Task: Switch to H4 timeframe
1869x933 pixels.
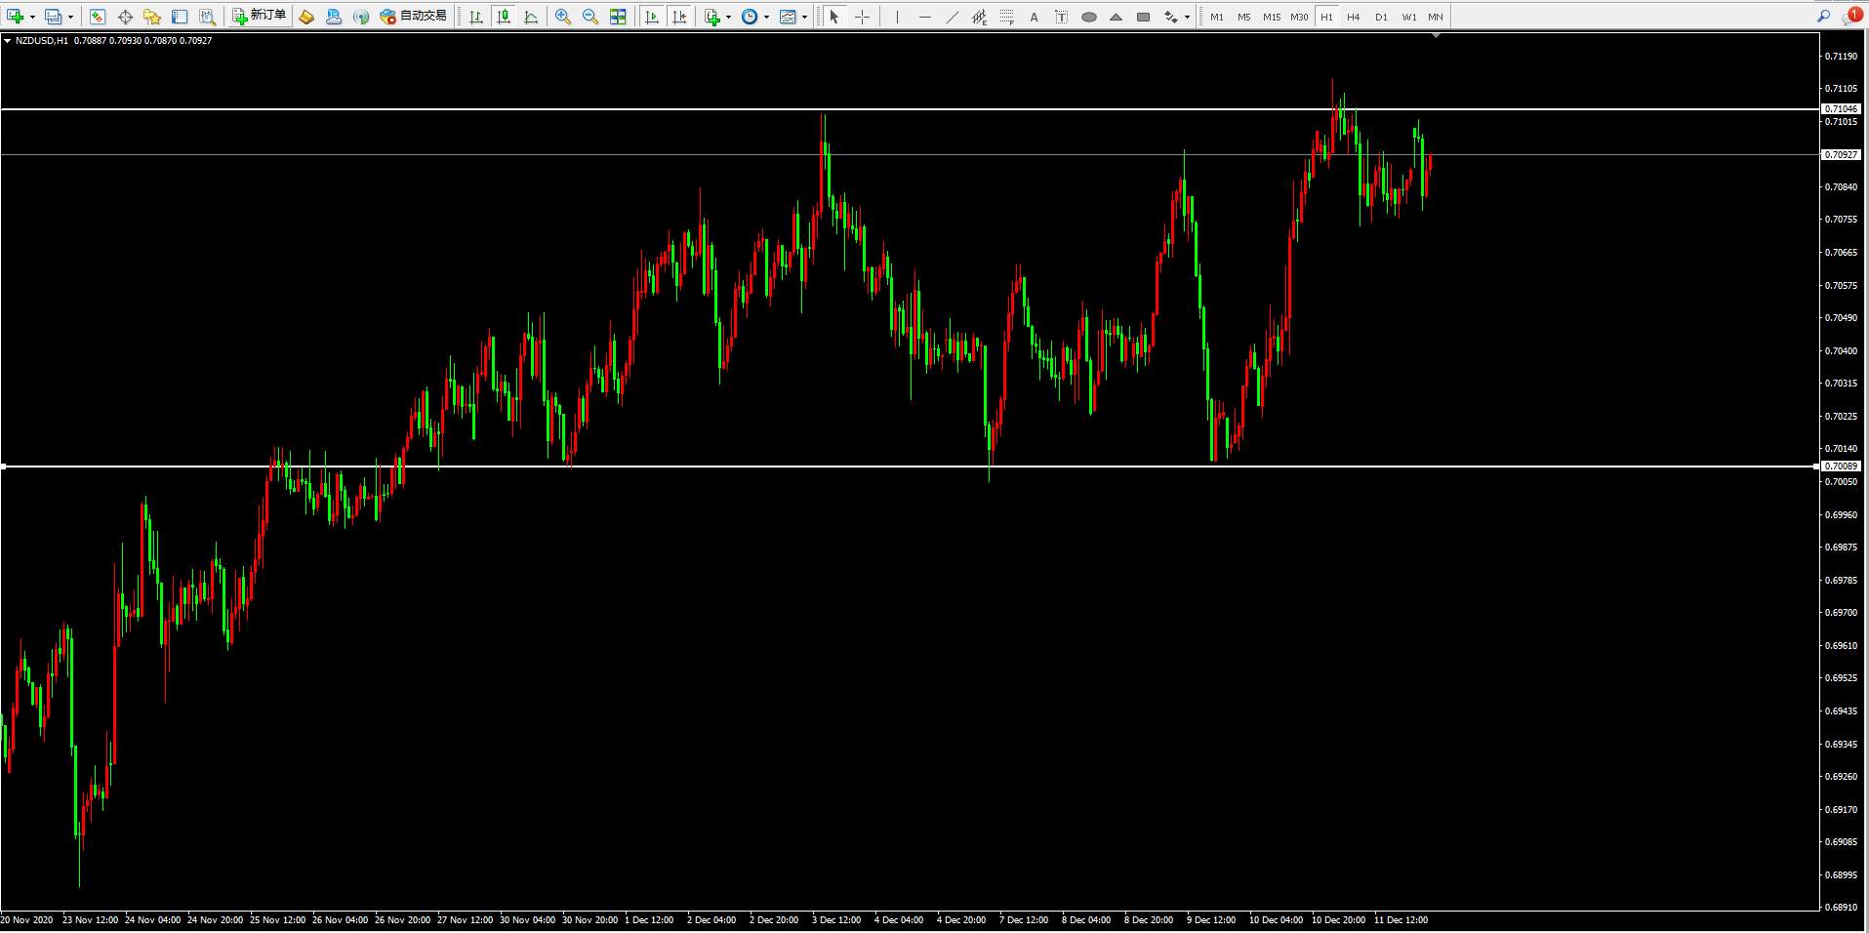Action: (1353, 17)
